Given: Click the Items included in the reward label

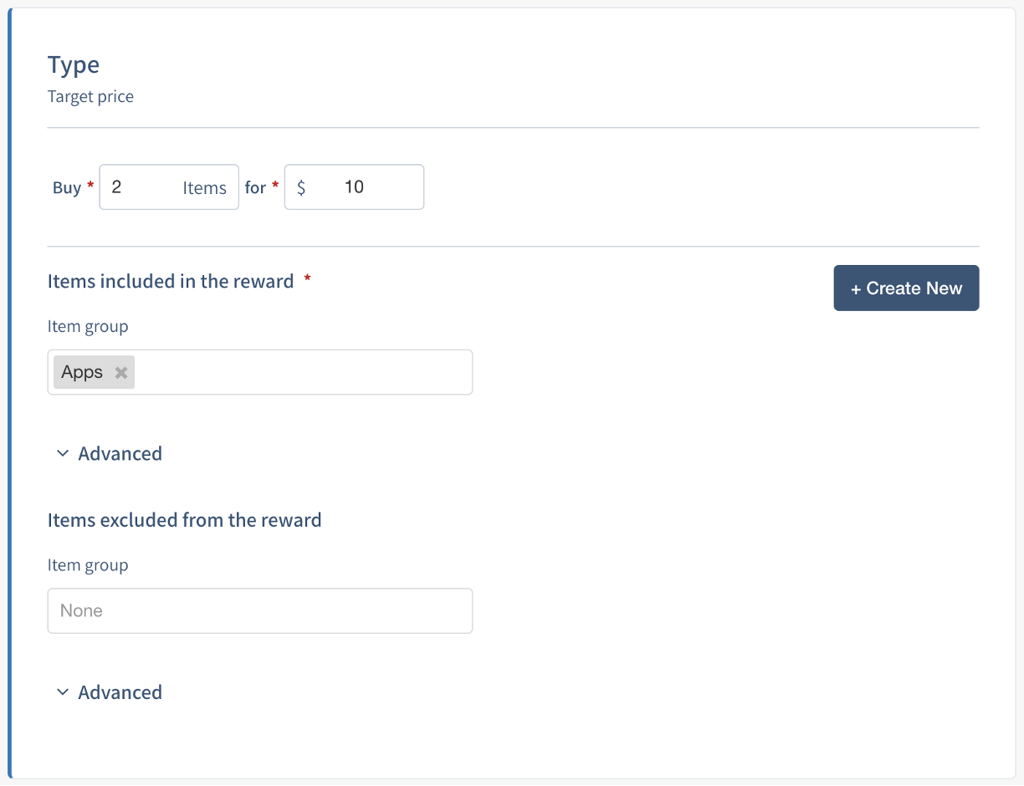Looking at the screenshot, I should 171,281.
